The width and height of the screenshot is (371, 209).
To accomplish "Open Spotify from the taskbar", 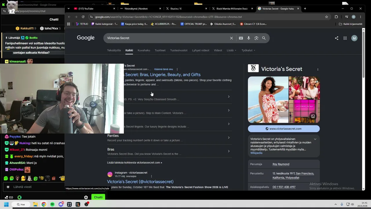I will 52,204.
